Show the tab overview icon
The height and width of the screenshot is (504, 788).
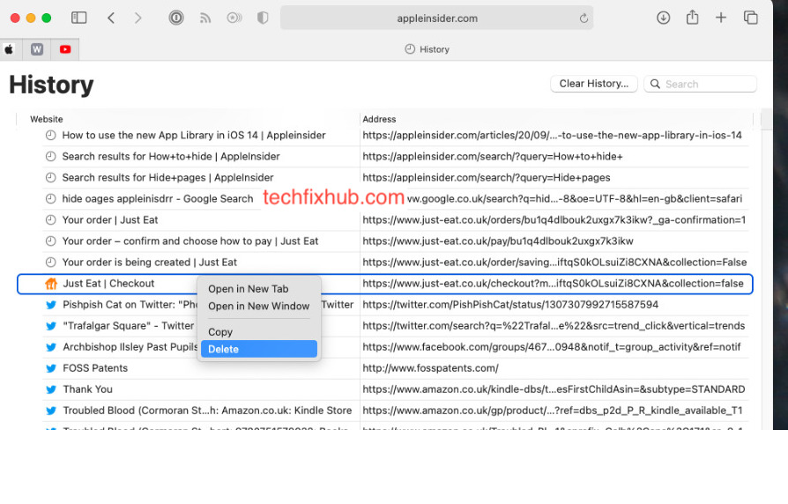(x=750, y=19)
